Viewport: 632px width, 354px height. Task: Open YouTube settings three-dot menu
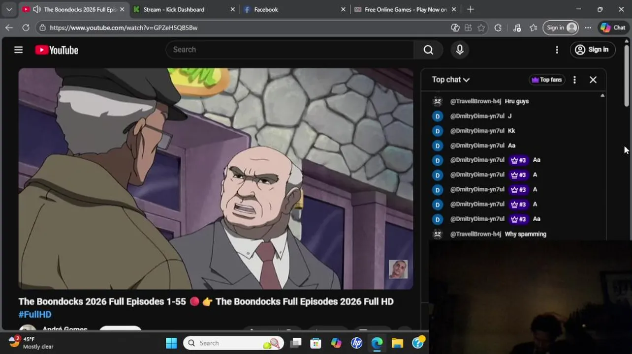[x=557, y=50]
